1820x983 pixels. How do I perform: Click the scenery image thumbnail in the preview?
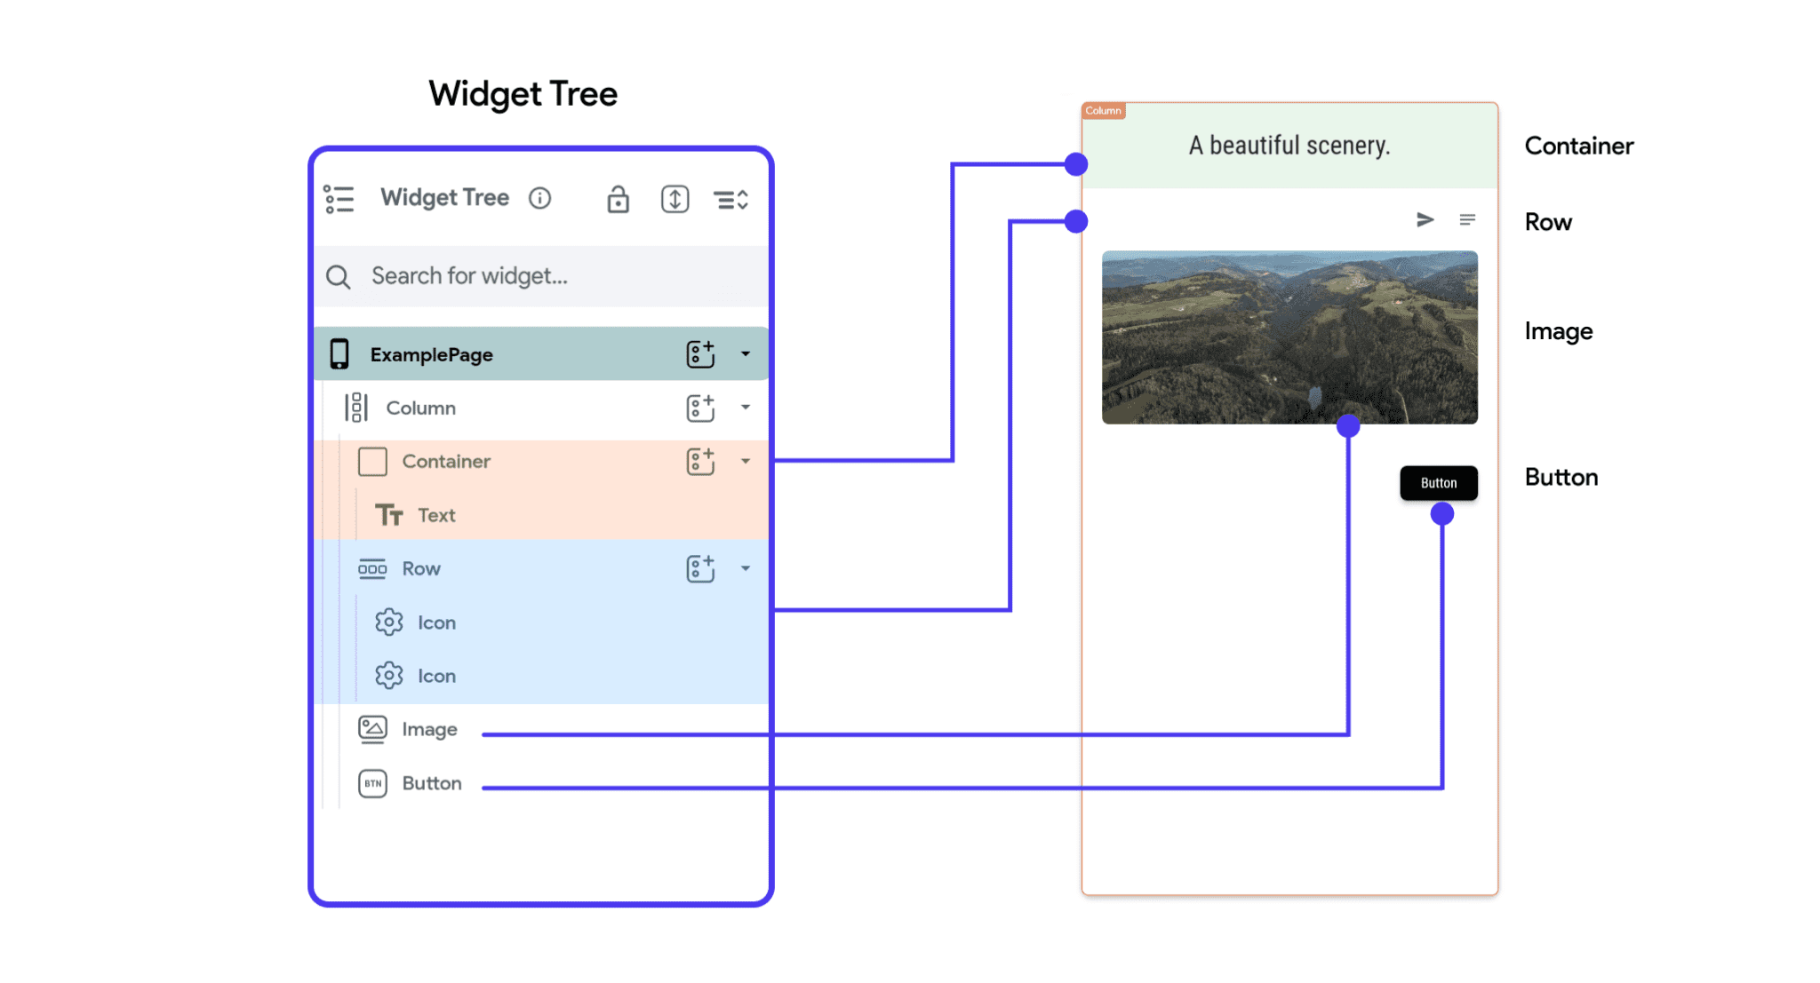coord(1289,337)
